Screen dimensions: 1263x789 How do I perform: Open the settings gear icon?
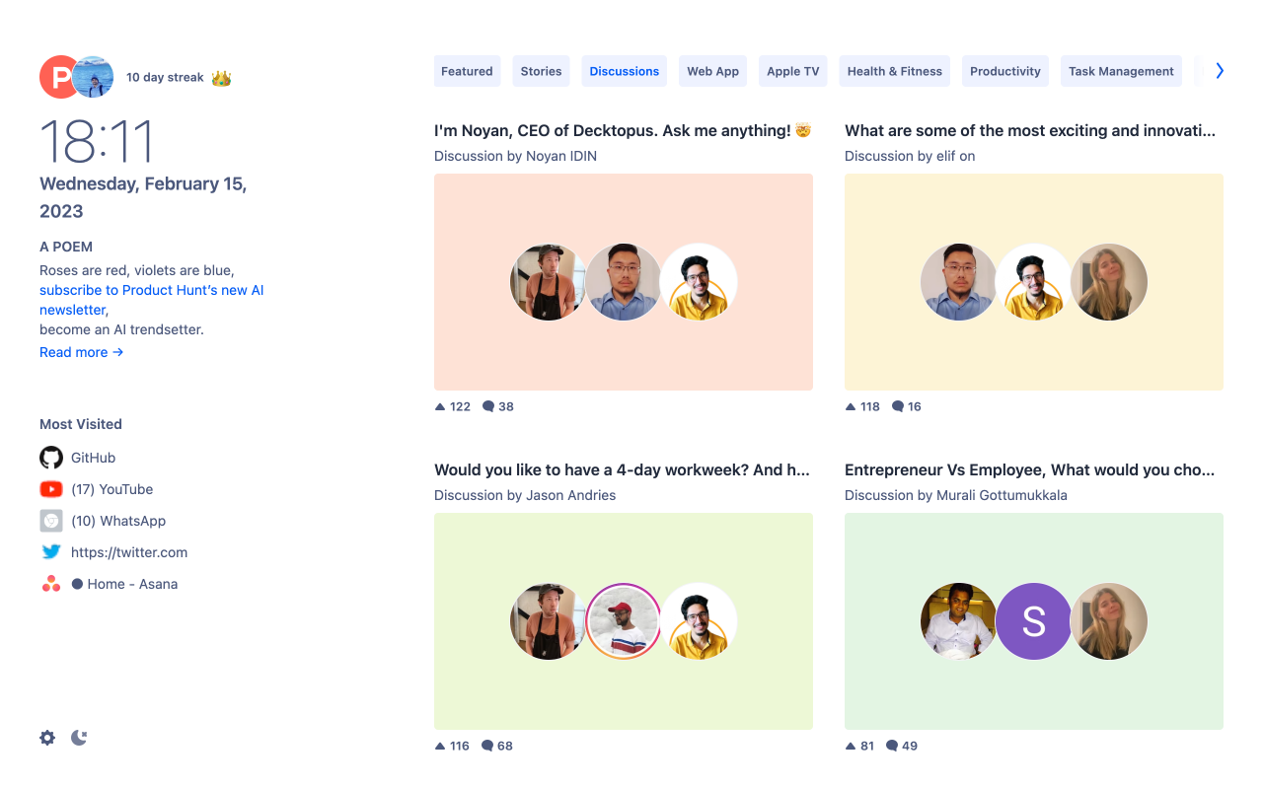[47, 738]
